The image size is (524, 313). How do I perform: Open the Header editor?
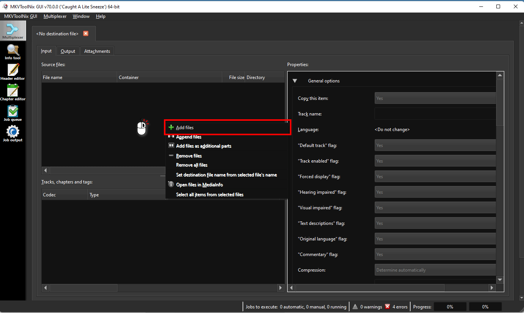[13, 73]
